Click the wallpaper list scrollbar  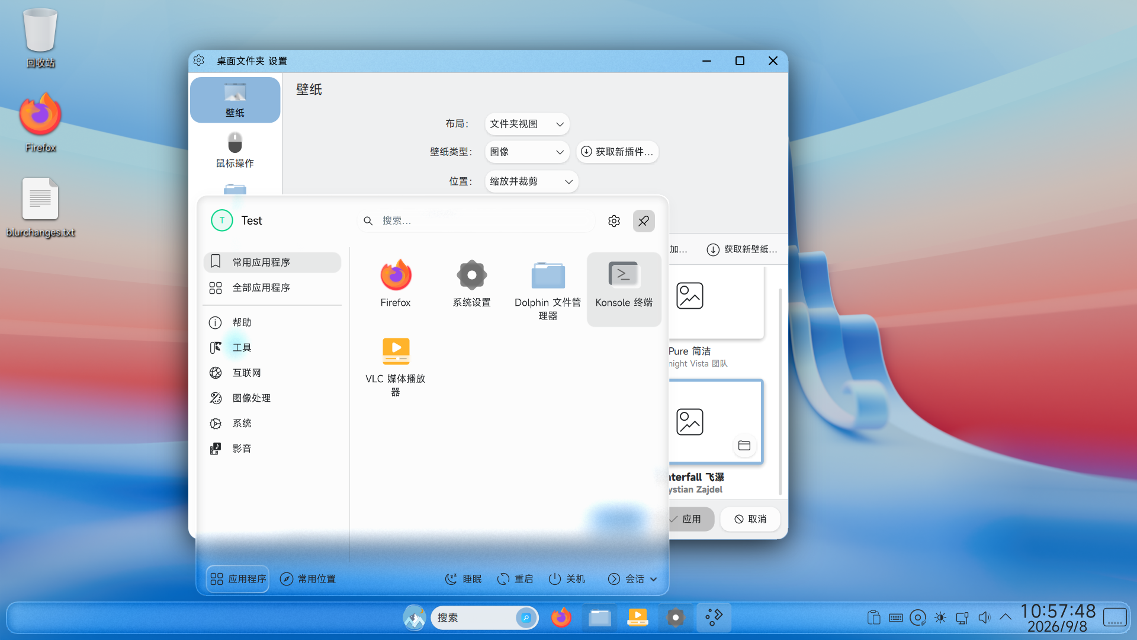(x=781, y=391)
